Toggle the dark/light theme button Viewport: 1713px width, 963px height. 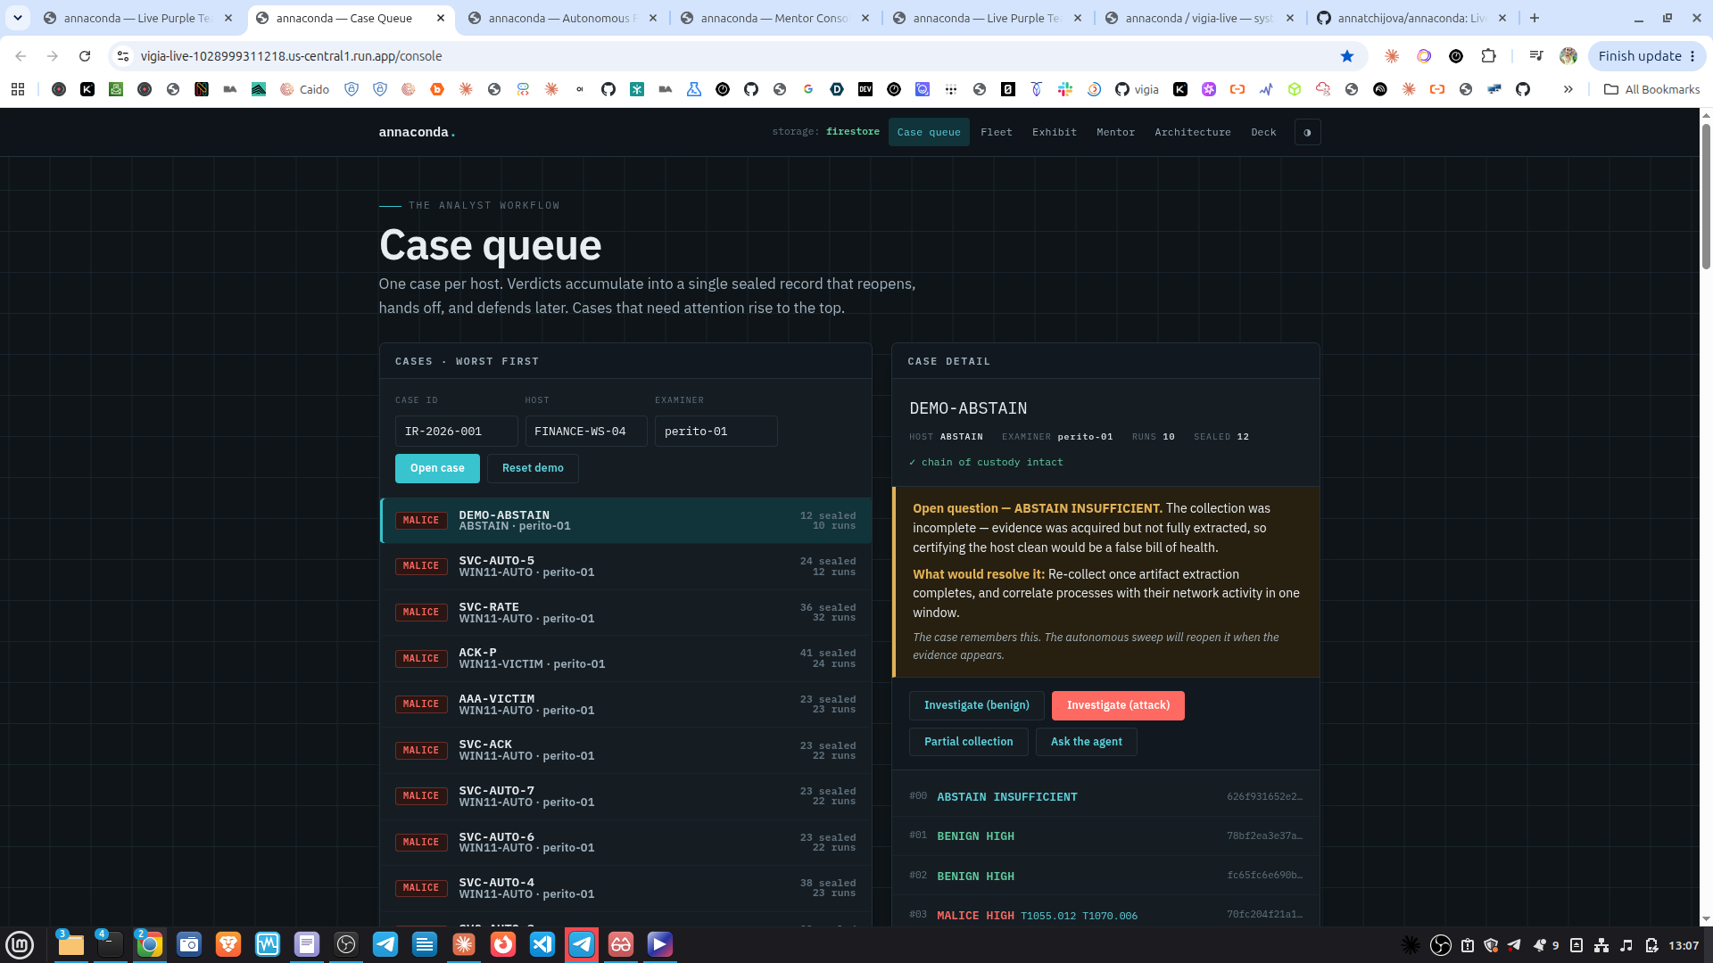click(x=1307, y=132)
